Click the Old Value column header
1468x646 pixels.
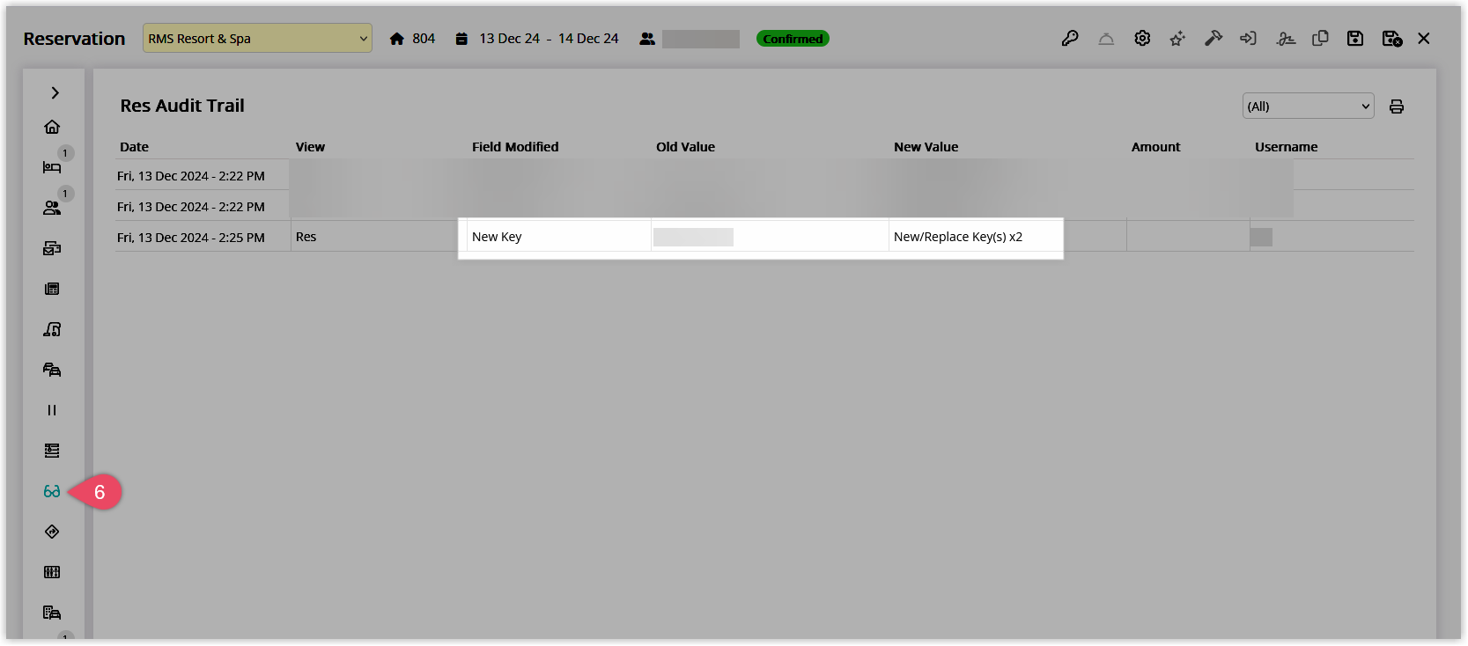coord(685,147)
